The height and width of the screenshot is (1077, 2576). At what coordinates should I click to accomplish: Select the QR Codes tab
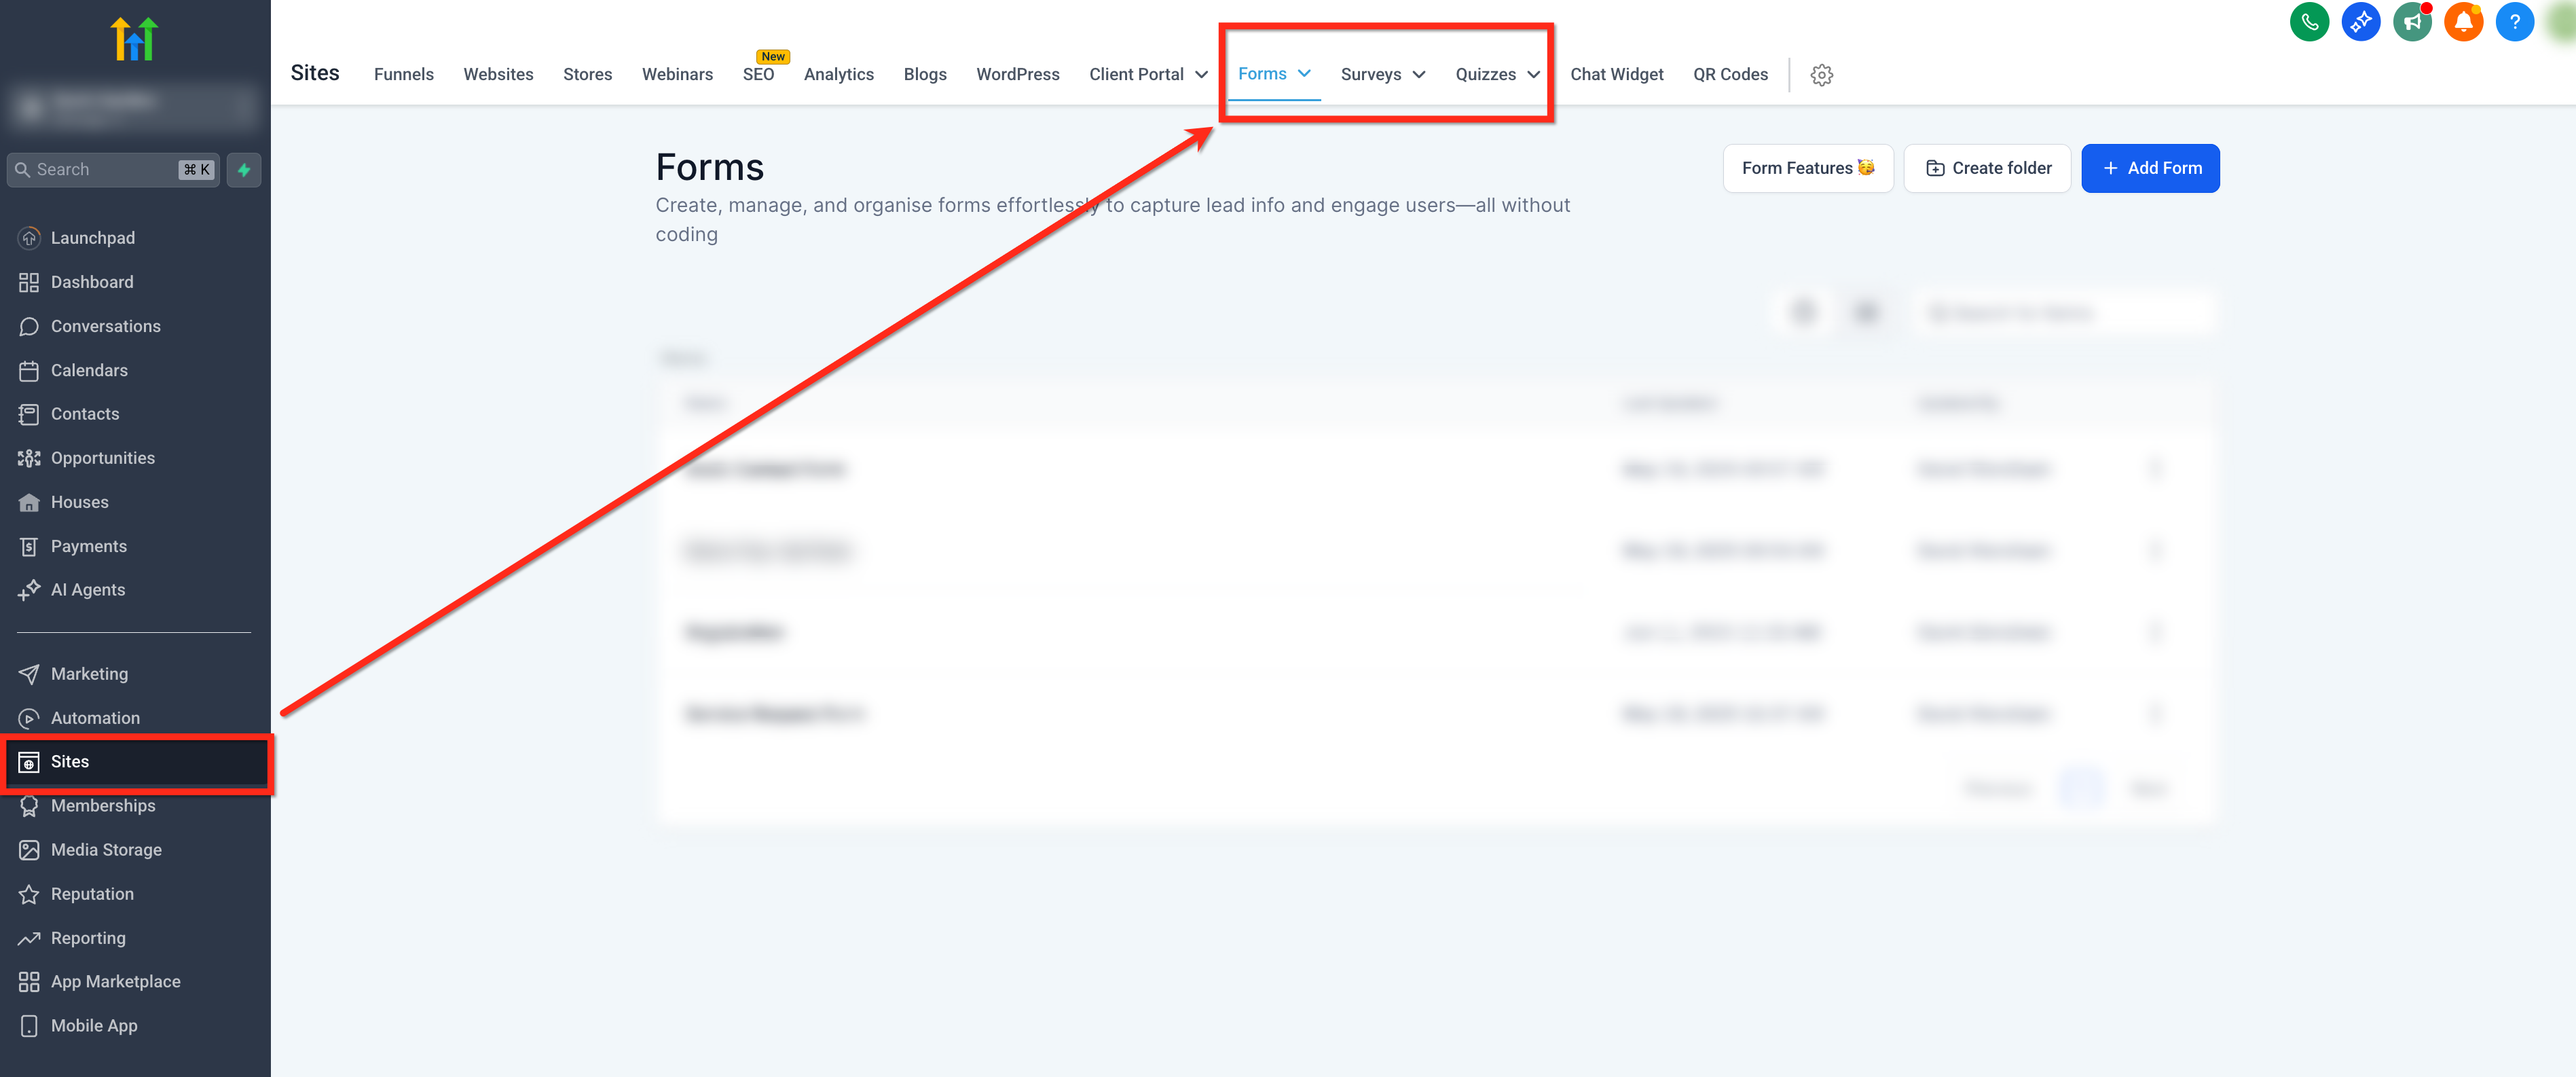coord(1729,75)
